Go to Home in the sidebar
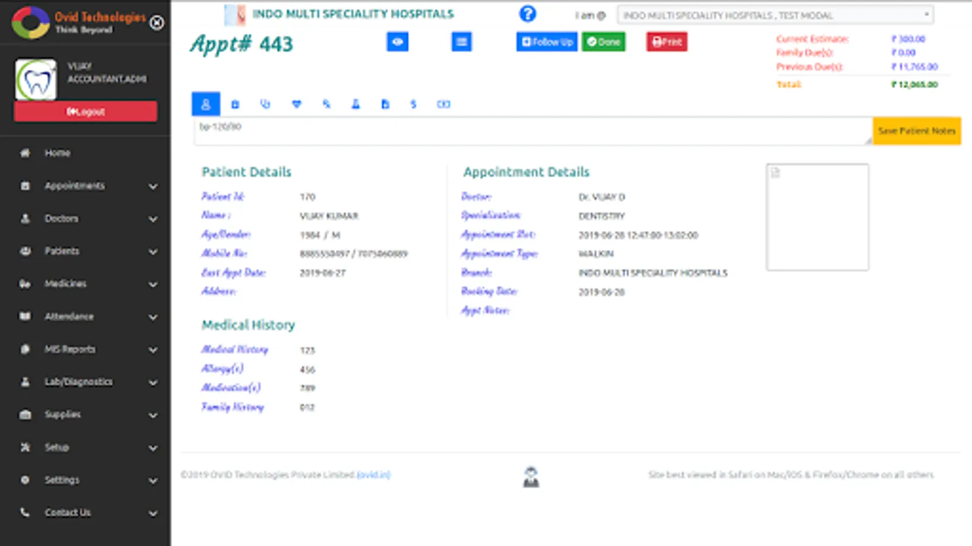The image size is (972, 546). coord(57,153)
